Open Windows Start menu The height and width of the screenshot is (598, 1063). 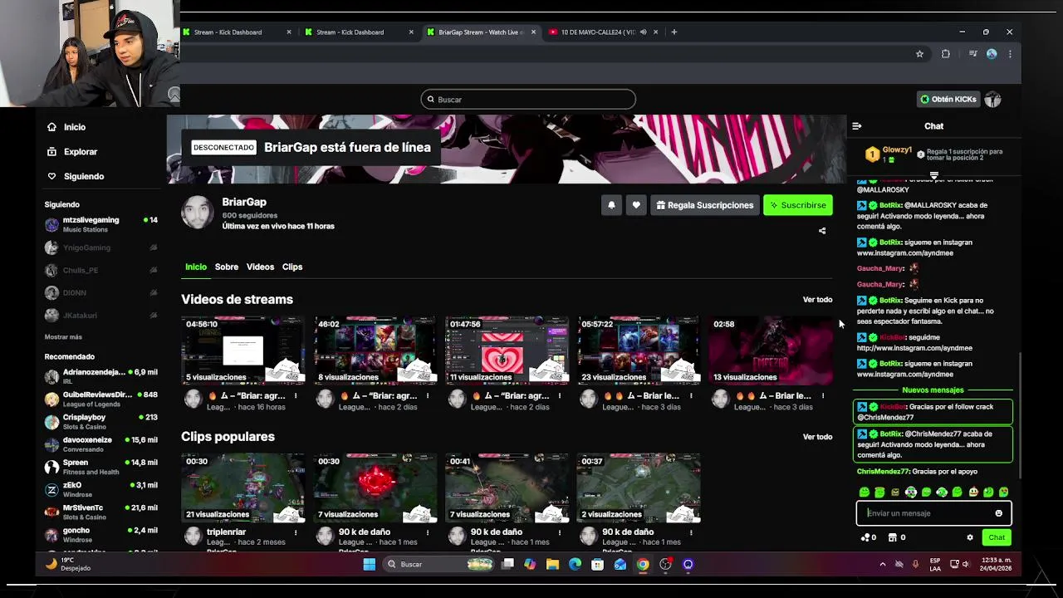pos(370,565)
